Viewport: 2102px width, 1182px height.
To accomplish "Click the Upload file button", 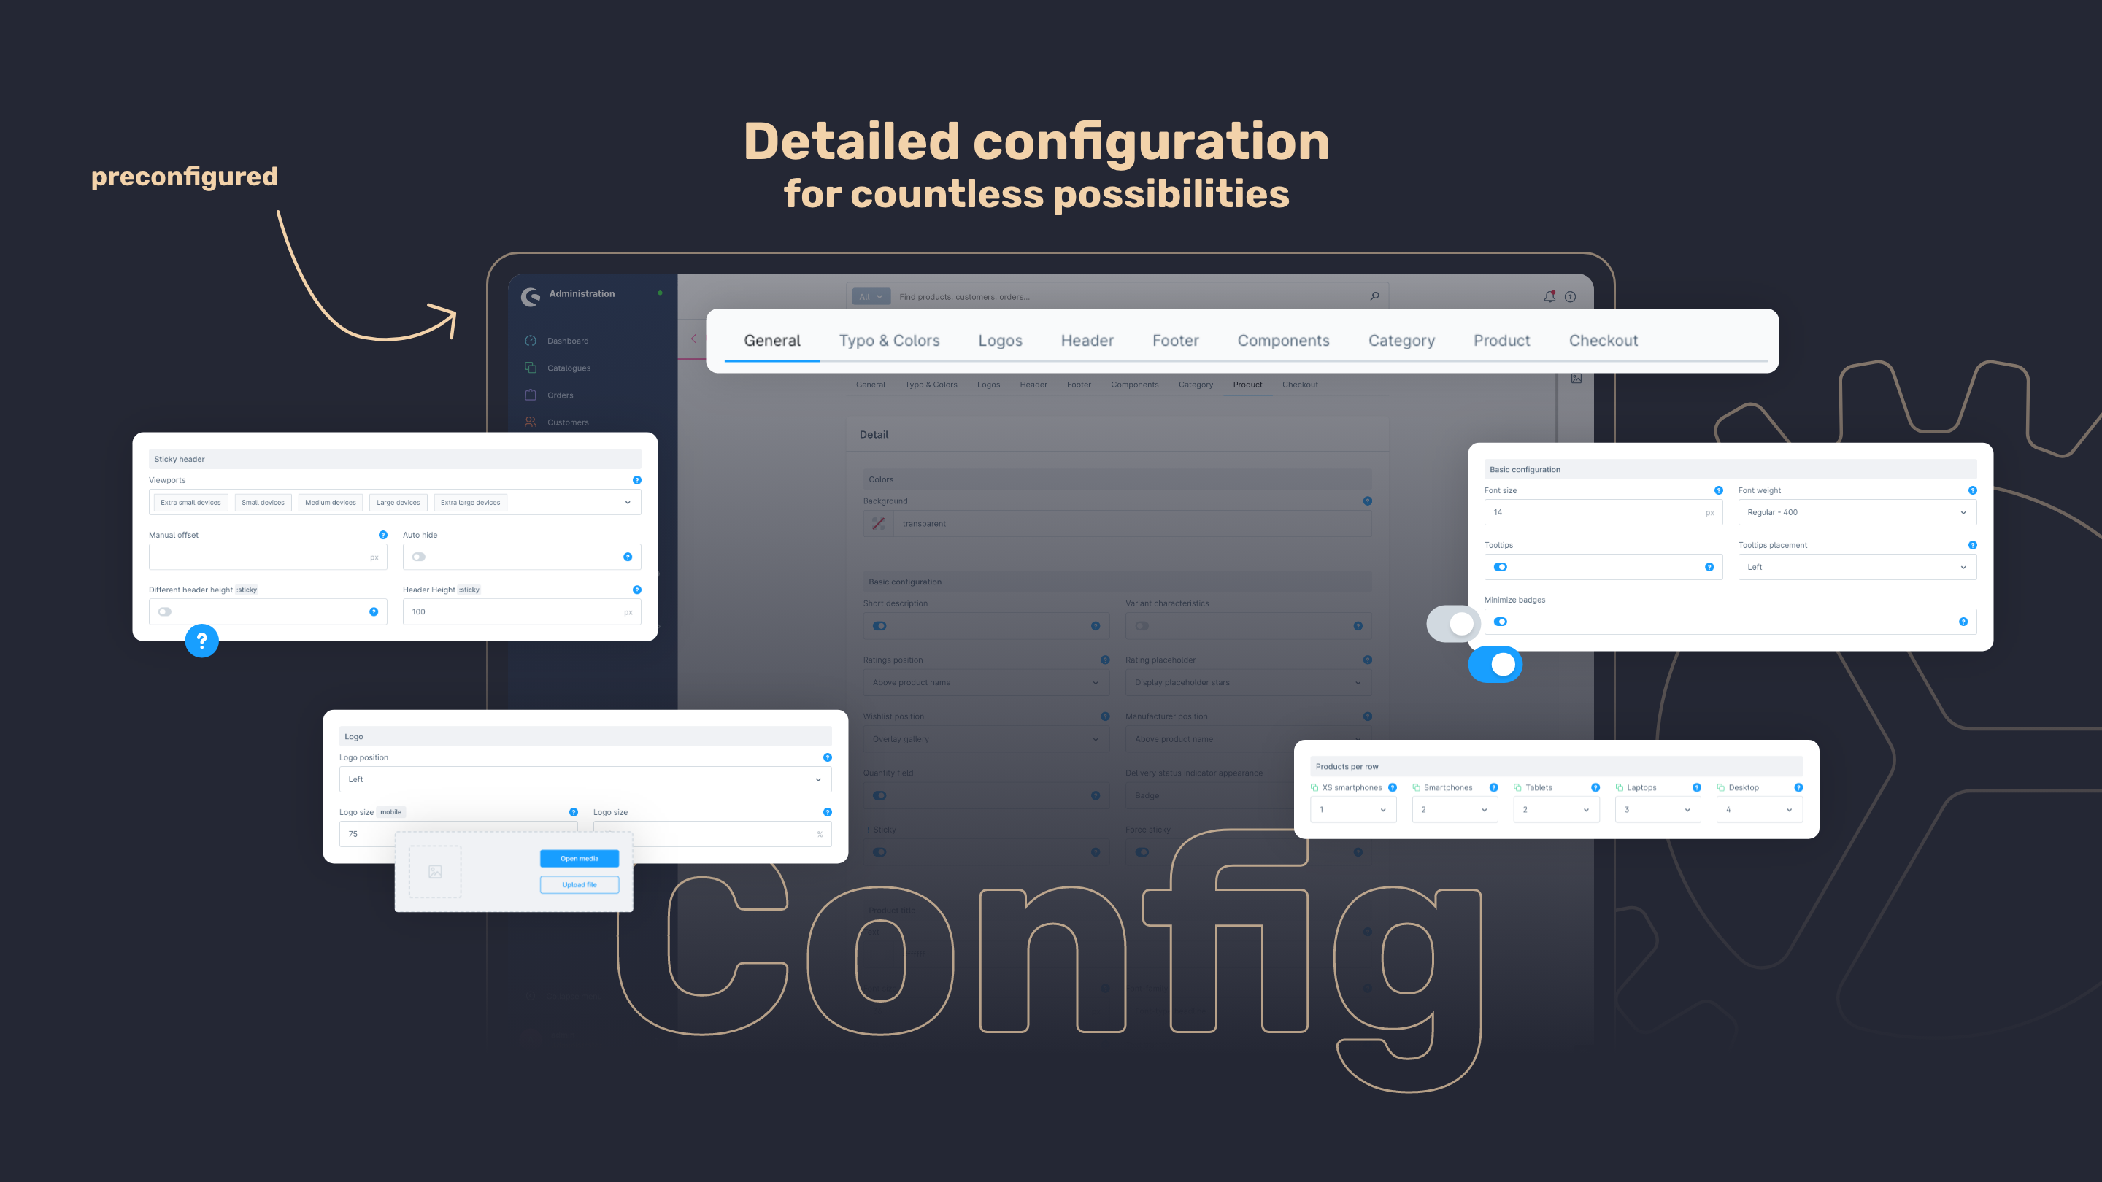I will pos(579,884).
